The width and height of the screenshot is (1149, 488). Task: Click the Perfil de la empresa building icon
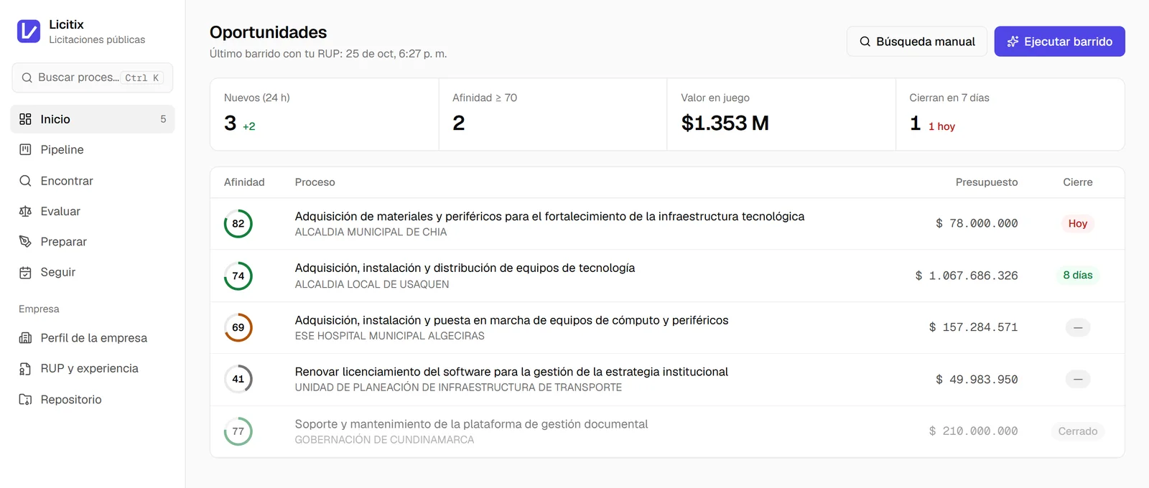tap(25, 338)
